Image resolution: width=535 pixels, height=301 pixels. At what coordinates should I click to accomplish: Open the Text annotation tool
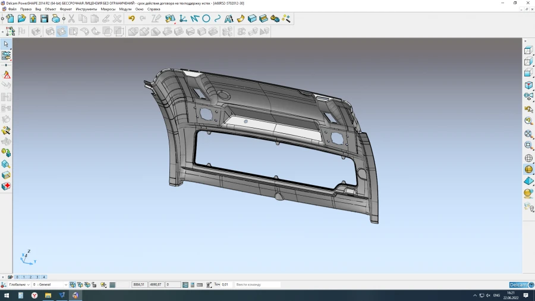pos(229,19)
